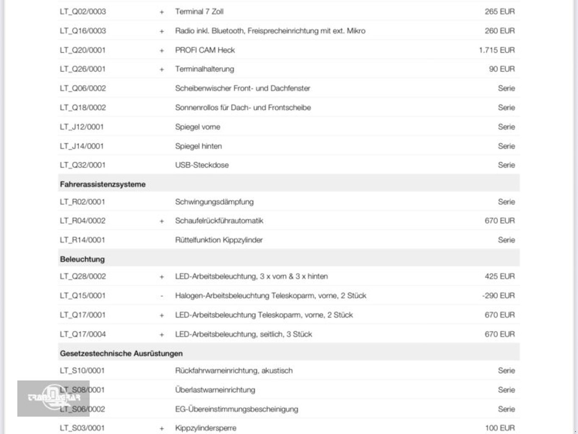Click the plus icon beside Kippzylindersperre

(x=162, y=429)
